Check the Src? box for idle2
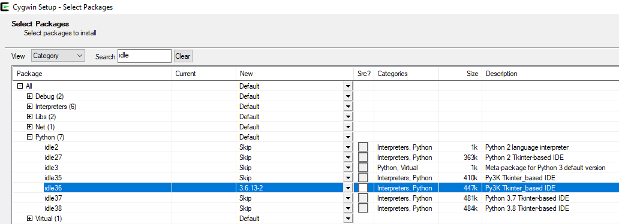This screenshot has height=224, width=619. click(363, 147)
